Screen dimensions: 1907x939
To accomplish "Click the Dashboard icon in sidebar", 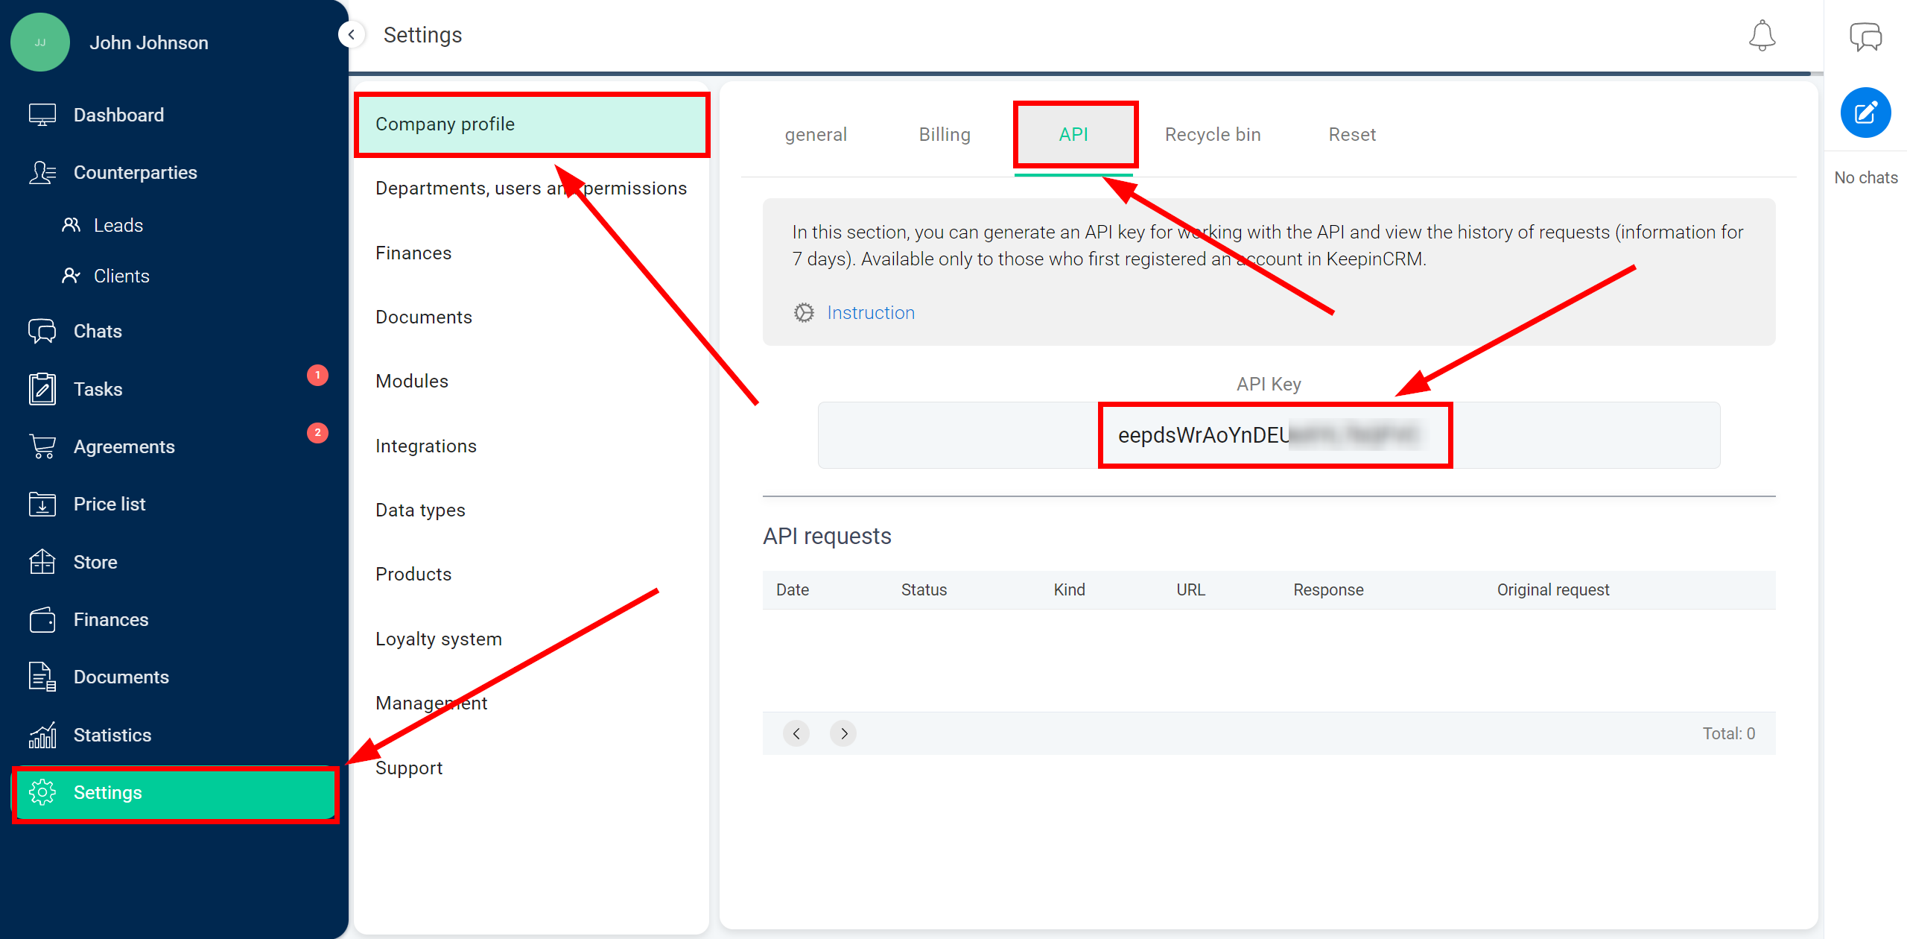I will pos(42,114).
